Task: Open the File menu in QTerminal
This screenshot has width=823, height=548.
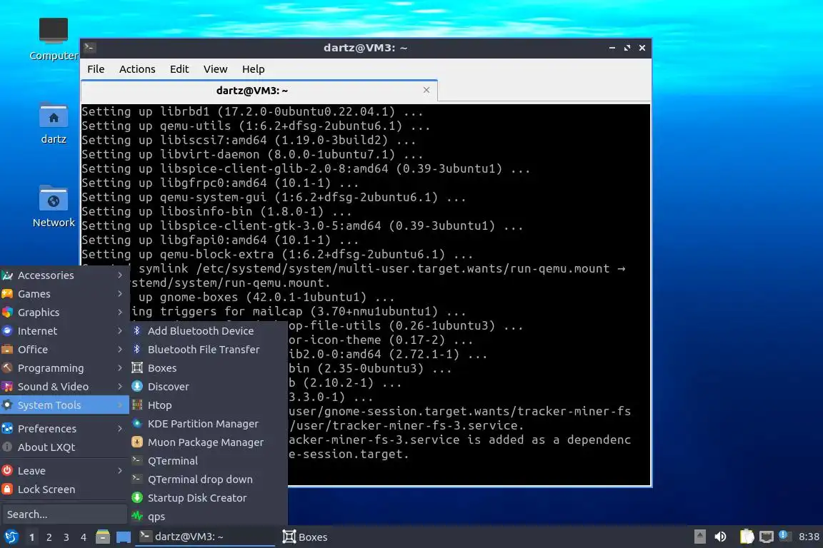Action: [x=96, y=68]
